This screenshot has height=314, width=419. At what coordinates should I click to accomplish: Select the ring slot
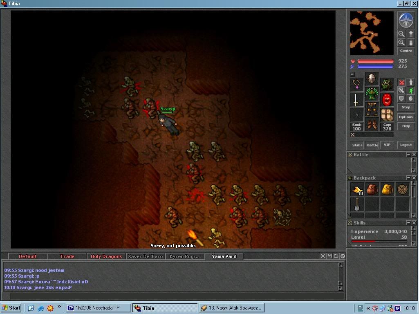pyautogui.click(x=356, y=115)
